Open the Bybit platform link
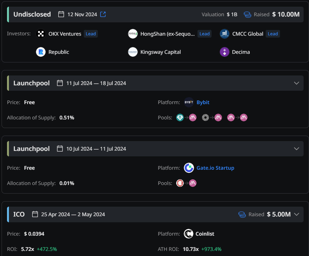Screen dimensions: 309x256 [x=203, y=102]
